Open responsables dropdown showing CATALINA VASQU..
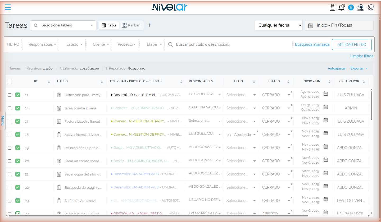The image size is (381, 222). click(205, 107)
